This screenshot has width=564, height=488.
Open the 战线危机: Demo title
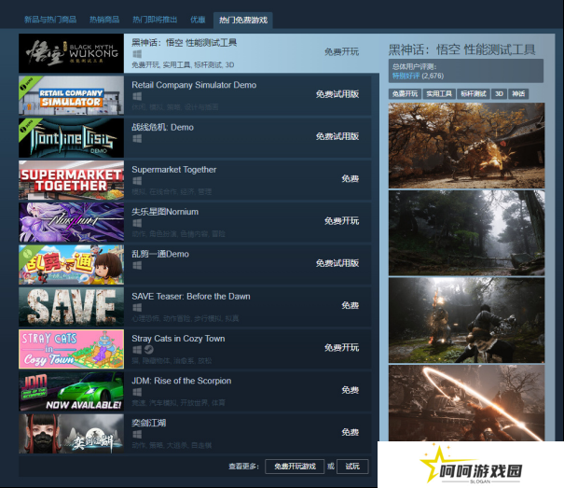[x=162, y=127]
